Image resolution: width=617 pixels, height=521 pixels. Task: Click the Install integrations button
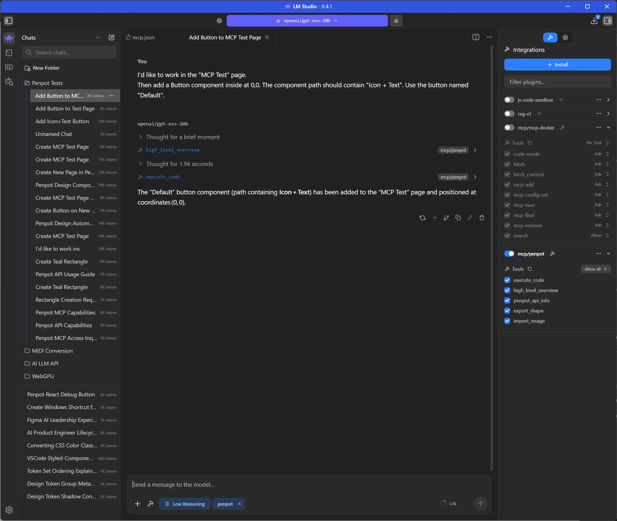(557, 64)
